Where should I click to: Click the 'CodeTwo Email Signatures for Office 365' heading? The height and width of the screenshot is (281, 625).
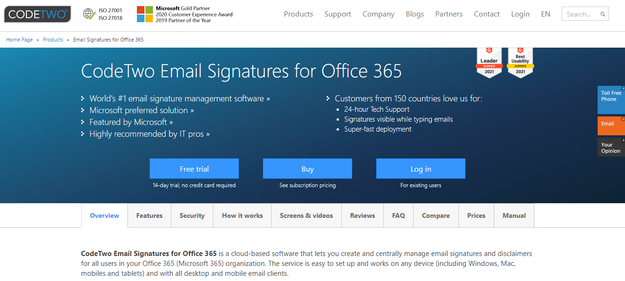241,71
